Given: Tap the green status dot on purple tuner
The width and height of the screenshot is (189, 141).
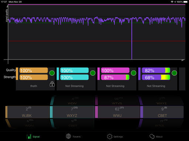Looking at the screenshot, I should (x=174, y=73).
